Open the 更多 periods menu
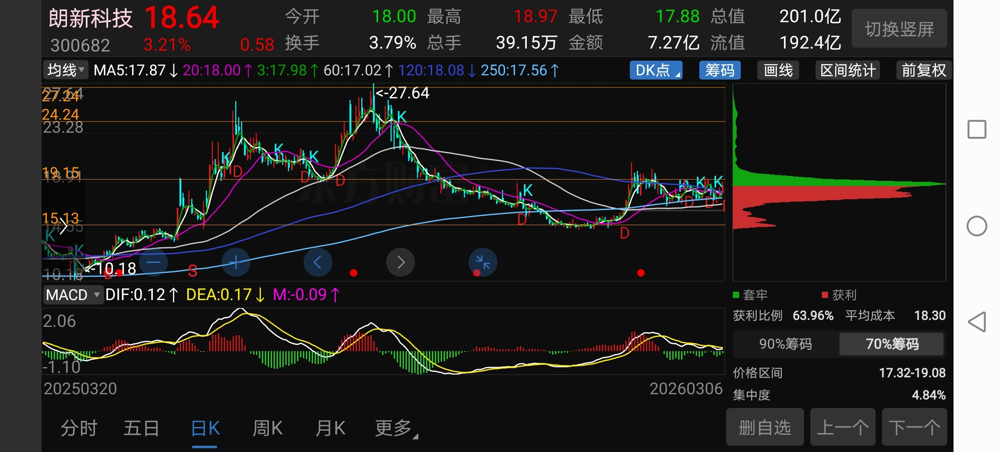 tap(394, 429)
